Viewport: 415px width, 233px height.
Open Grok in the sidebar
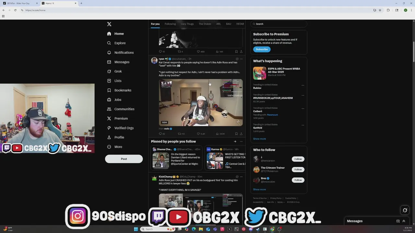pyautogui.click(x=114, y=71)
